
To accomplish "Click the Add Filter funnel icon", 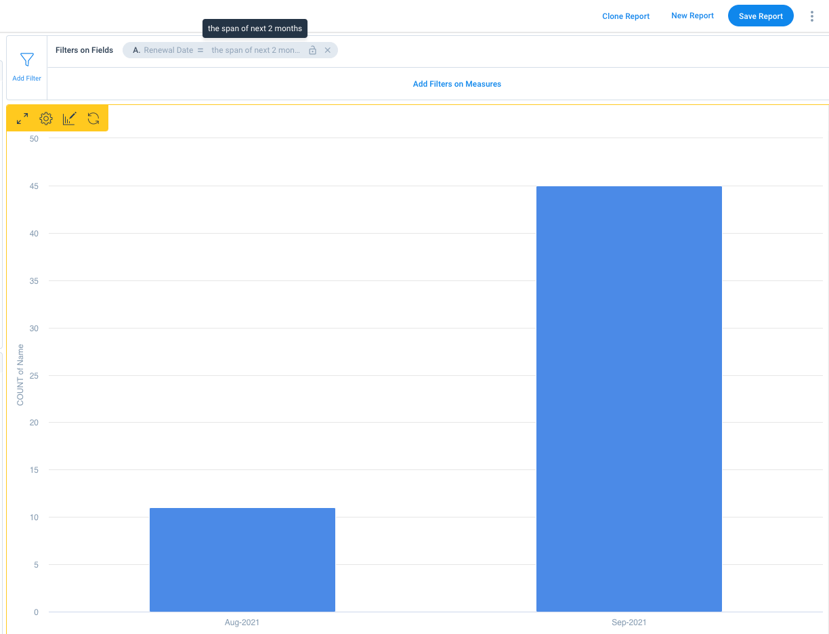I will point(26,60).
